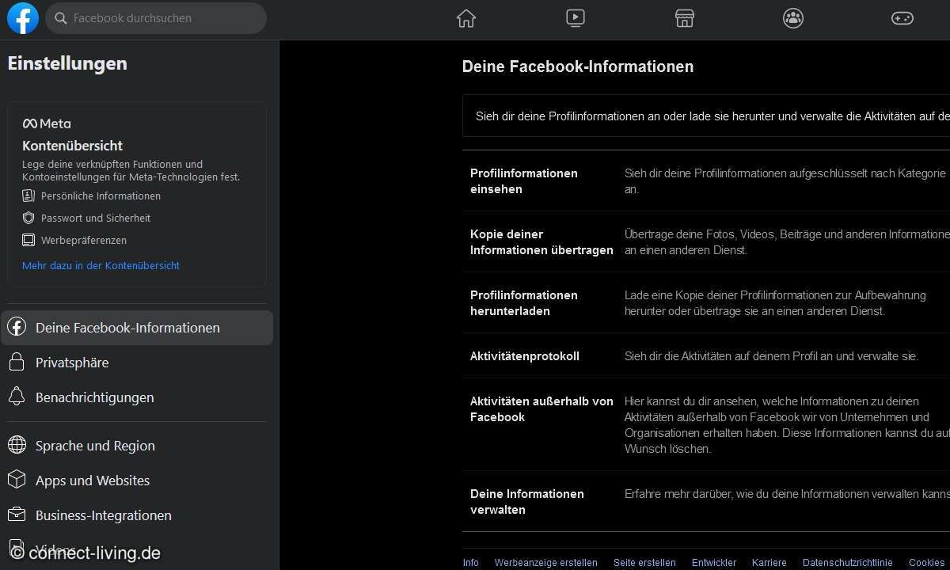Click Karriere footer link

pyautogui.click(x=769, y=562)
